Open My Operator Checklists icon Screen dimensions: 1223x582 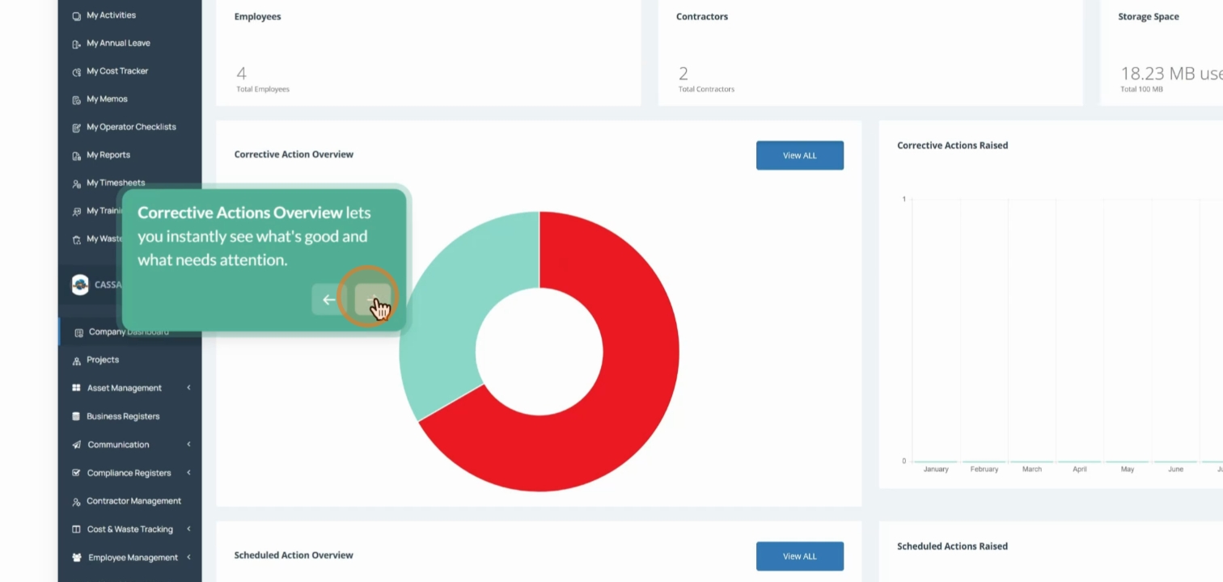coord(77,128)
